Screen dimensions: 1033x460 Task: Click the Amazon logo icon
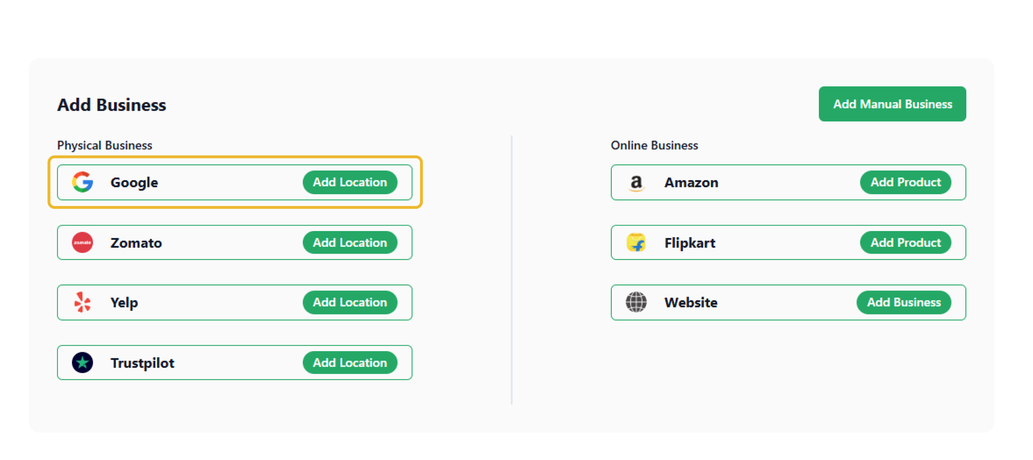(x=636, y=182)
